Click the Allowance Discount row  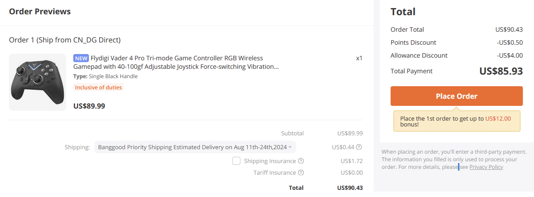(x=456, y=55)
